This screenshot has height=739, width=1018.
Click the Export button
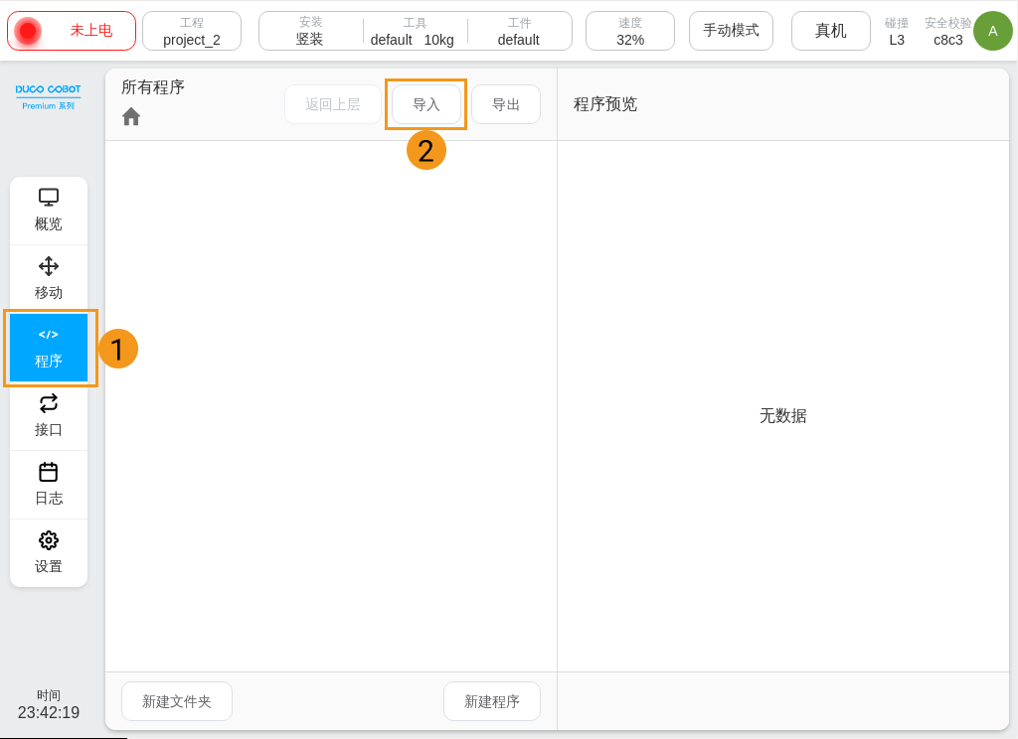[x=506, y=104]
